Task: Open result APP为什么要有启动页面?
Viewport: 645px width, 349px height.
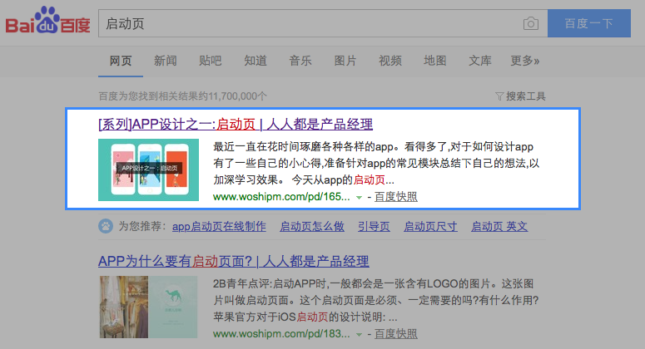Action: (234, 261)
